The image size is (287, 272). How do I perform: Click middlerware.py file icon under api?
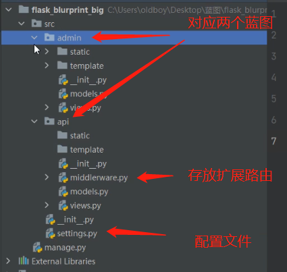(63, 178)
